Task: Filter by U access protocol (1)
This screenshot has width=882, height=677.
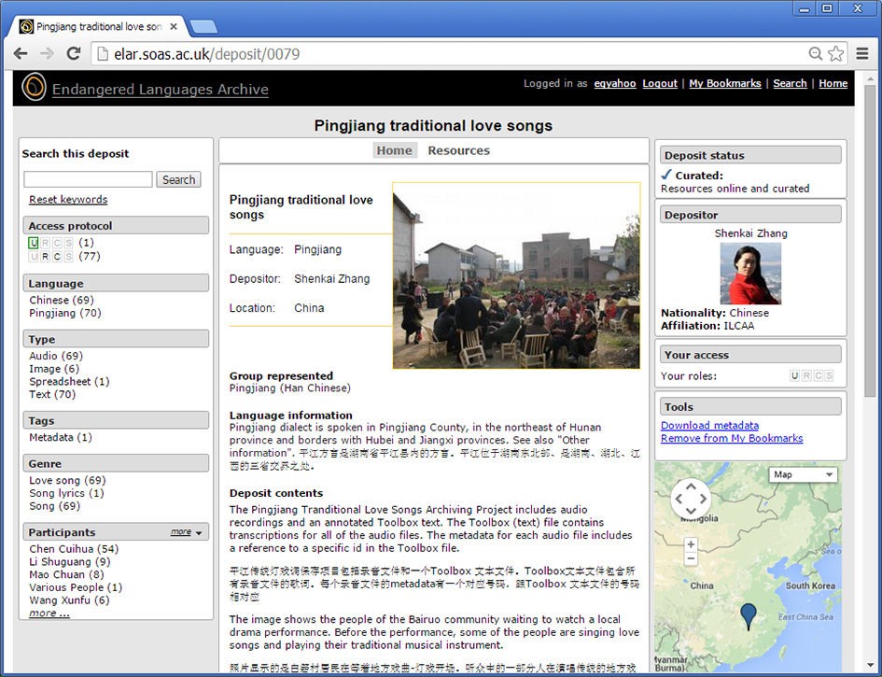Action: (61, 243)
